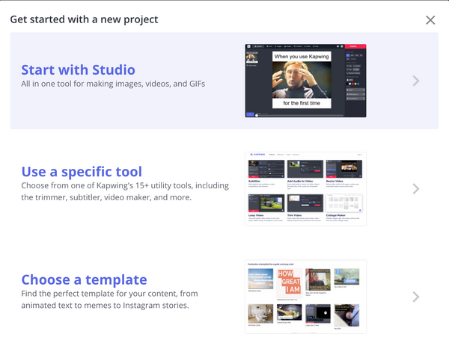The width and height of the screenshot is (449, 337).
Task: Click the Studio editor preview thumbnail
Action: (x=305, y=81)
